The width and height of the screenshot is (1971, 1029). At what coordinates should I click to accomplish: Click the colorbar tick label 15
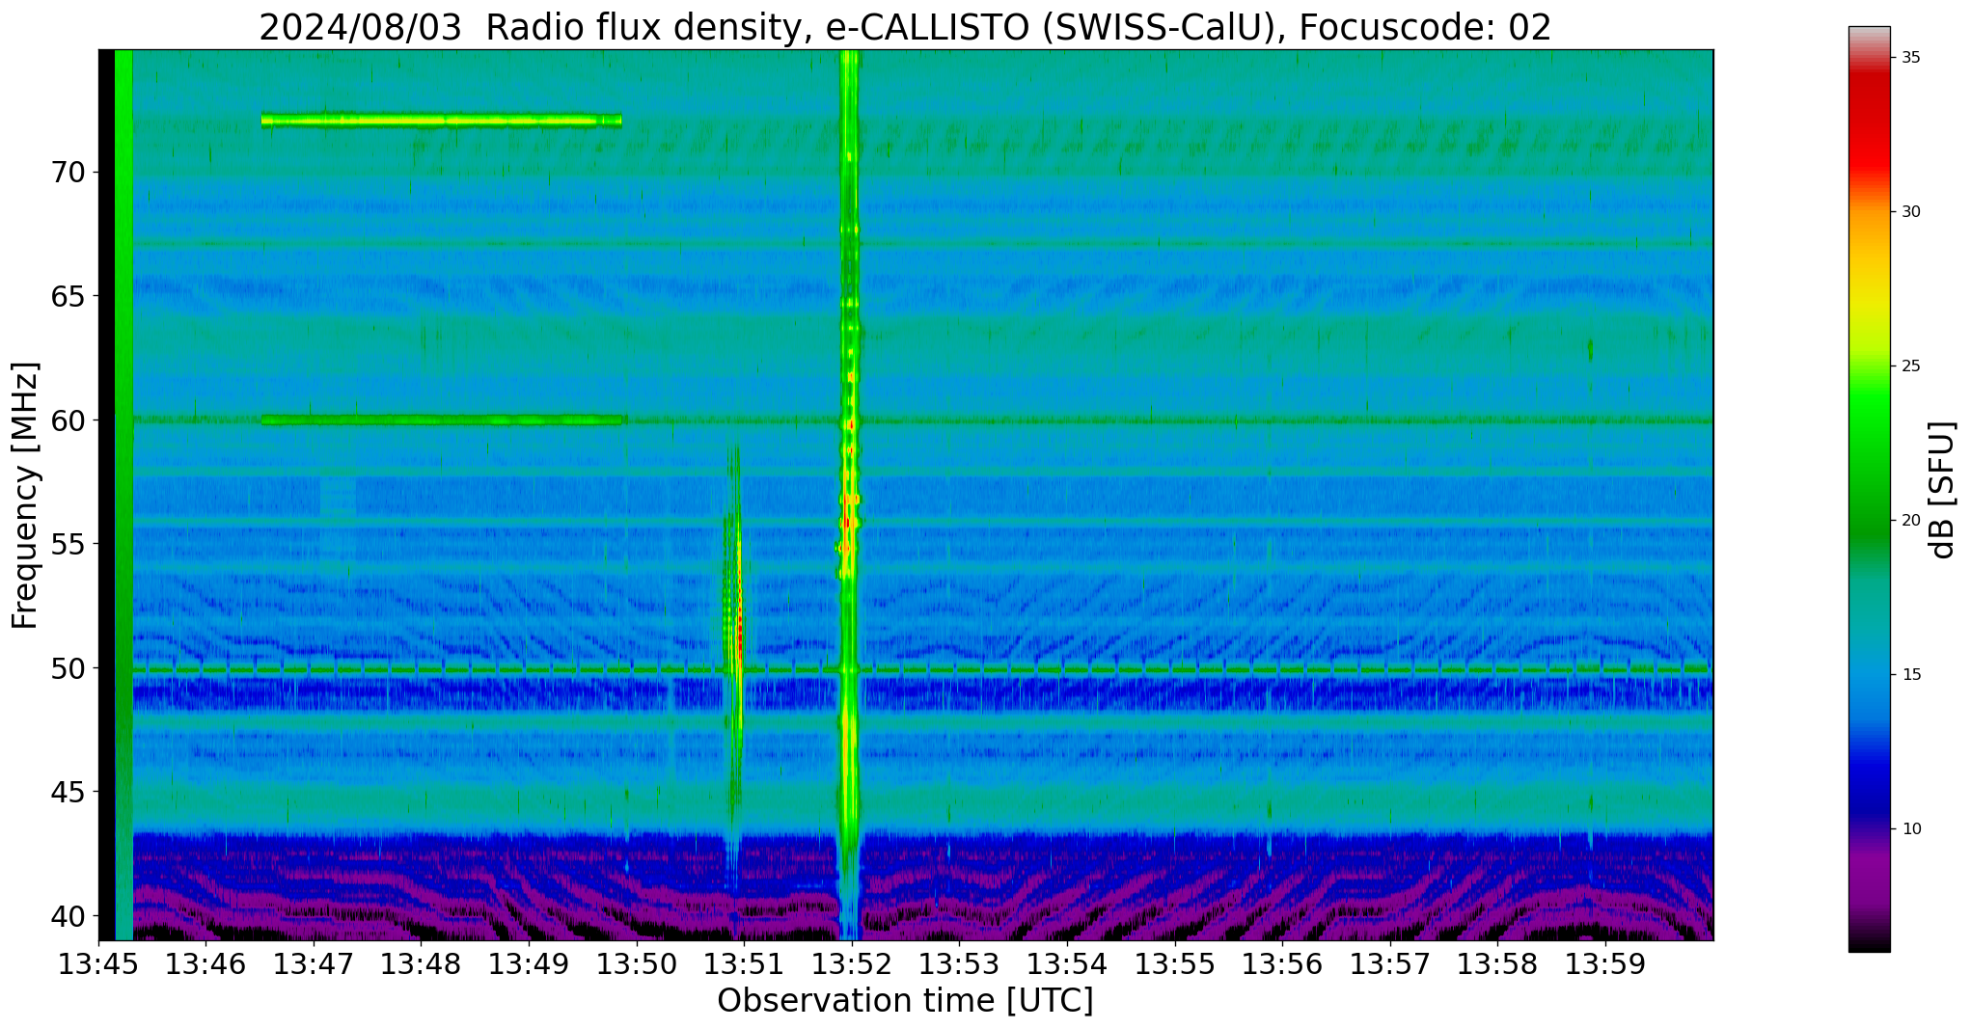pos(1910,675)
